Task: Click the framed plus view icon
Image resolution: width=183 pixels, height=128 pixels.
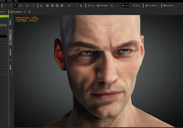Action: point(52,6)
